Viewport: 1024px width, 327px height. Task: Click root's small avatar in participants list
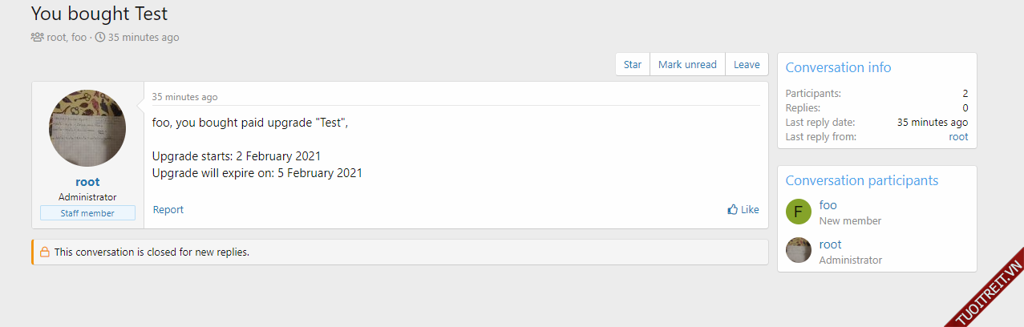799,251
